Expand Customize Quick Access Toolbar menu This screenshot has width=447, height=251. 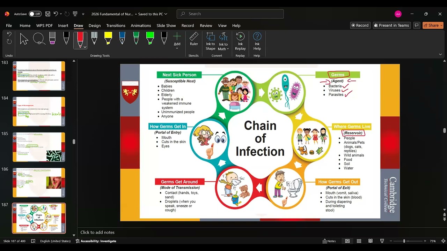pyautogui.click(x=83, y=14)
